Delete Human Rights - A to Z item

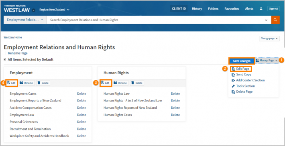click(x=175, y=101)
